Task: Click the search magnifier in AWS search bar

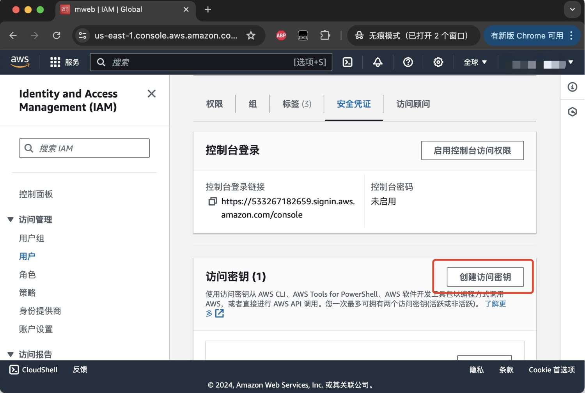Action: pyautogui.click(x=101, y=62)
